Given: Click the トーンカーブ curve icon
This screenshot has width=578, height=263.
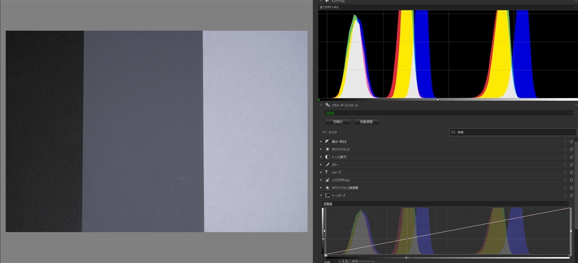Looking at the screenshot, I should [x=327, y=196].
